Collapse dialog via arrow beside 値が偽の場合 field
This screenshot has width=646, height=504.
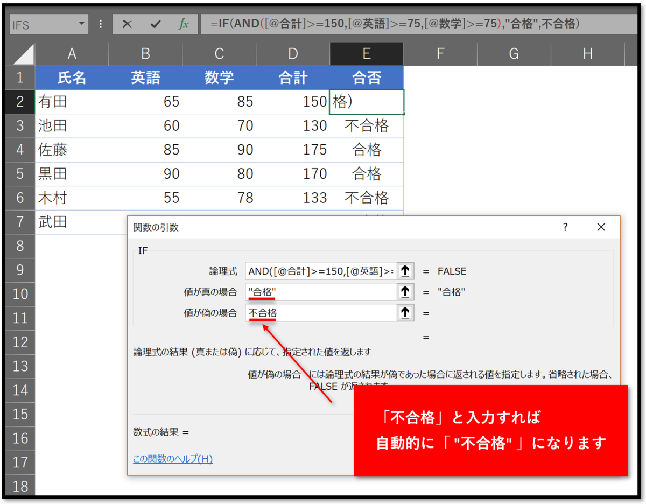pyautogui.click(x=405, y=313)
